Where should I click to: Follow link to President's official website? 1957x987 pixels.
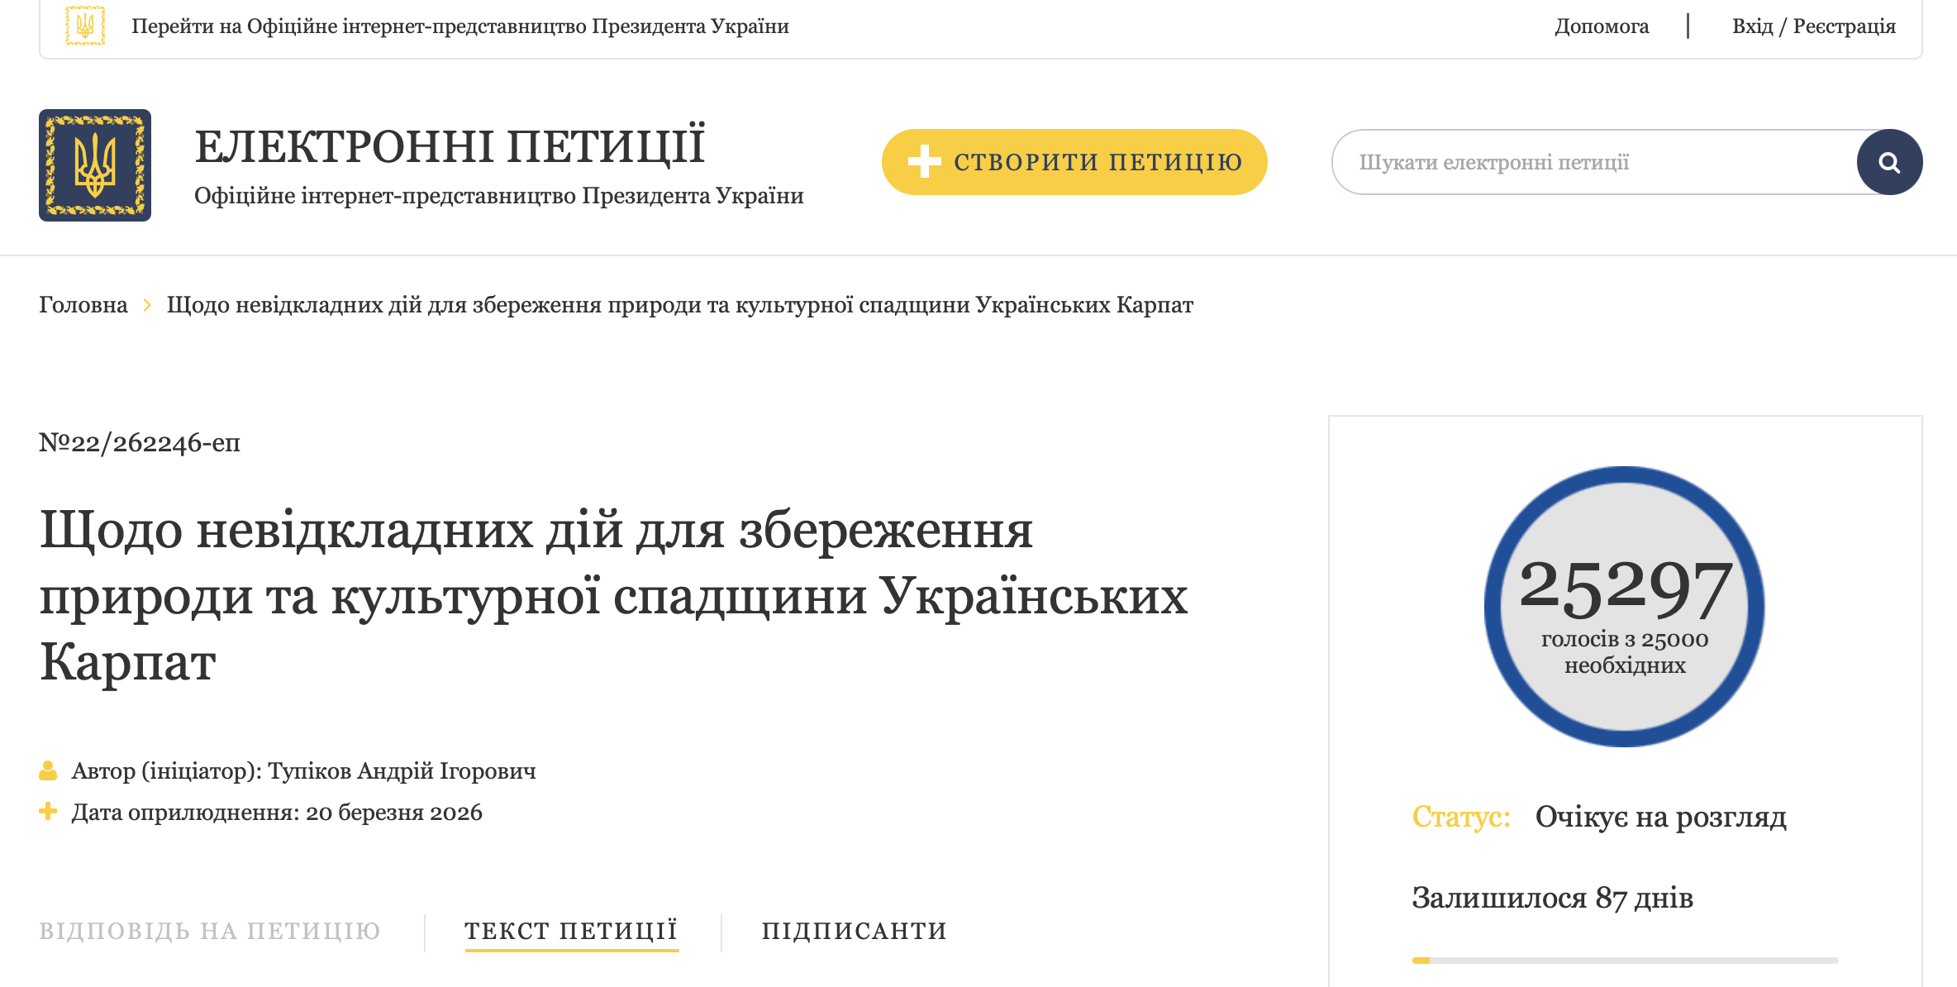point(459,26)
